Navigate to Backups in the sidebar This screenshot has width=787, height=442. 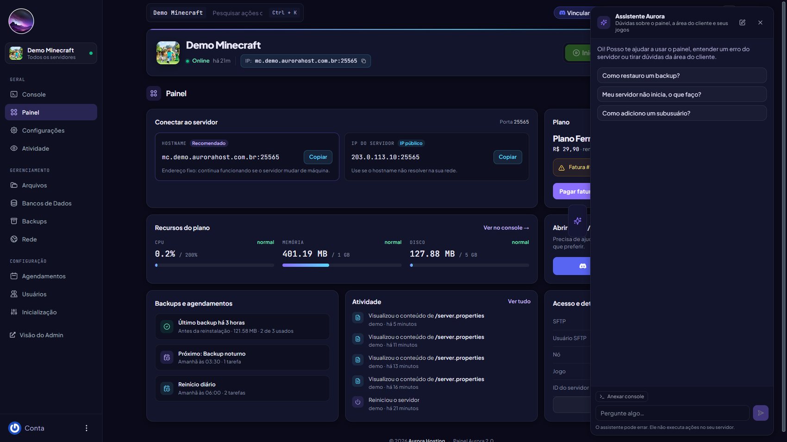(x=51, y=221)
